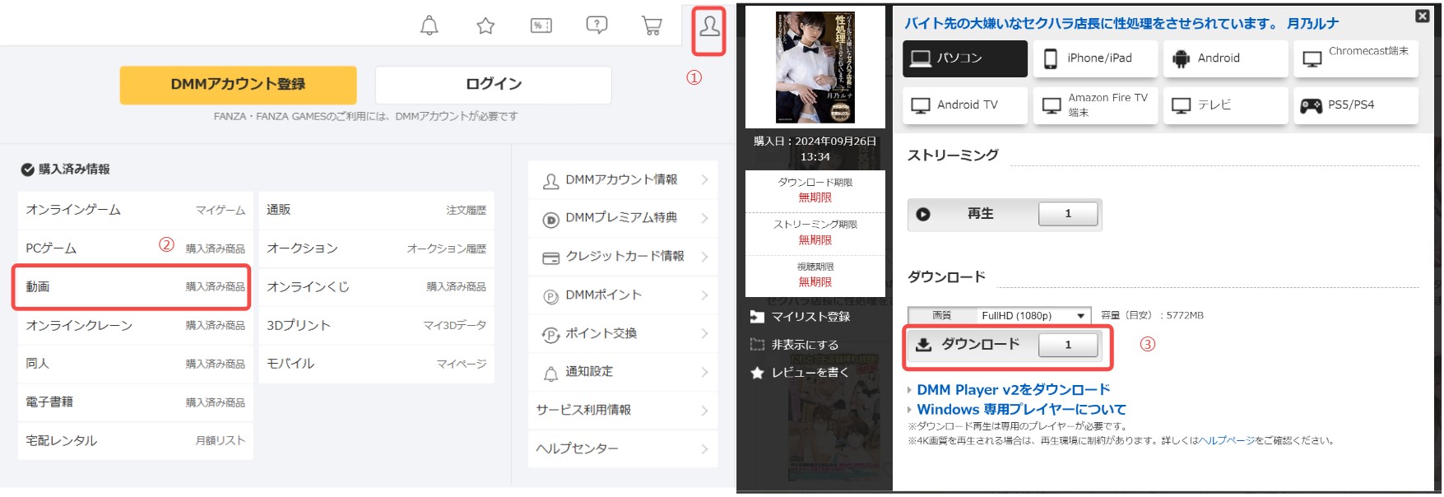Open the オンラインゲーム マイゲーム row
Viewport: 1444px width, 497px height.
[136, 211]
